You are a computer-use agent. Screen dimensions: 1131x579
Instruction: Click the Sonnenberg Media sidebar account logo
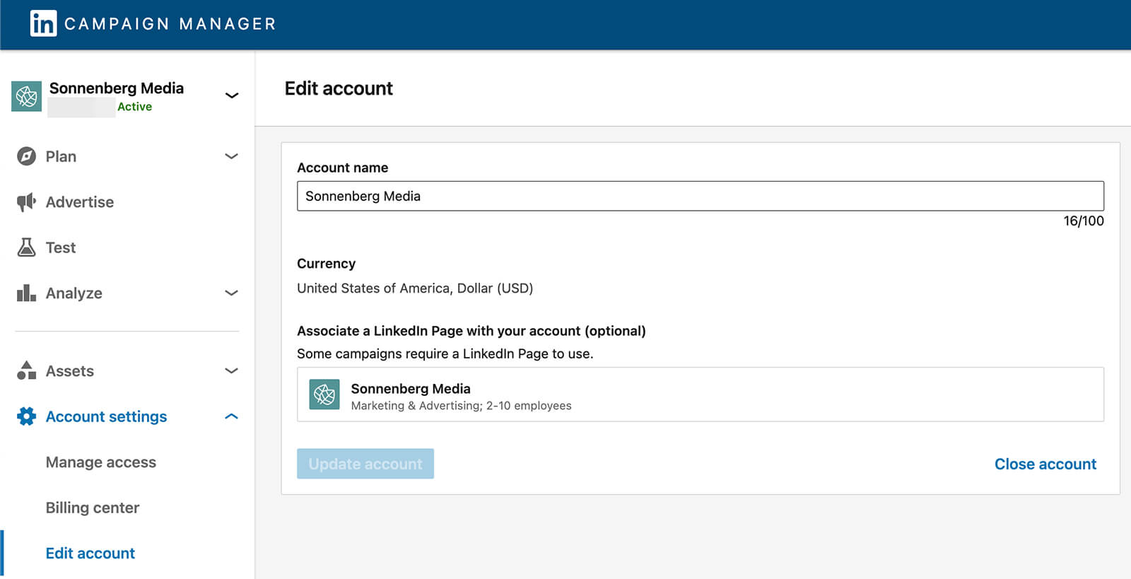click(26, 96)
